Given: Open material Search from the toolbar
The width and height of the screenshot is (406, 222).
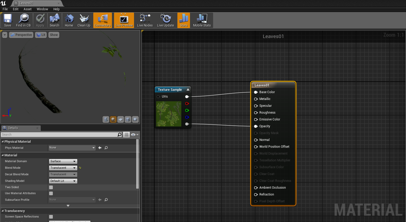Looking at the screenshot, I should tap(54, 20).
